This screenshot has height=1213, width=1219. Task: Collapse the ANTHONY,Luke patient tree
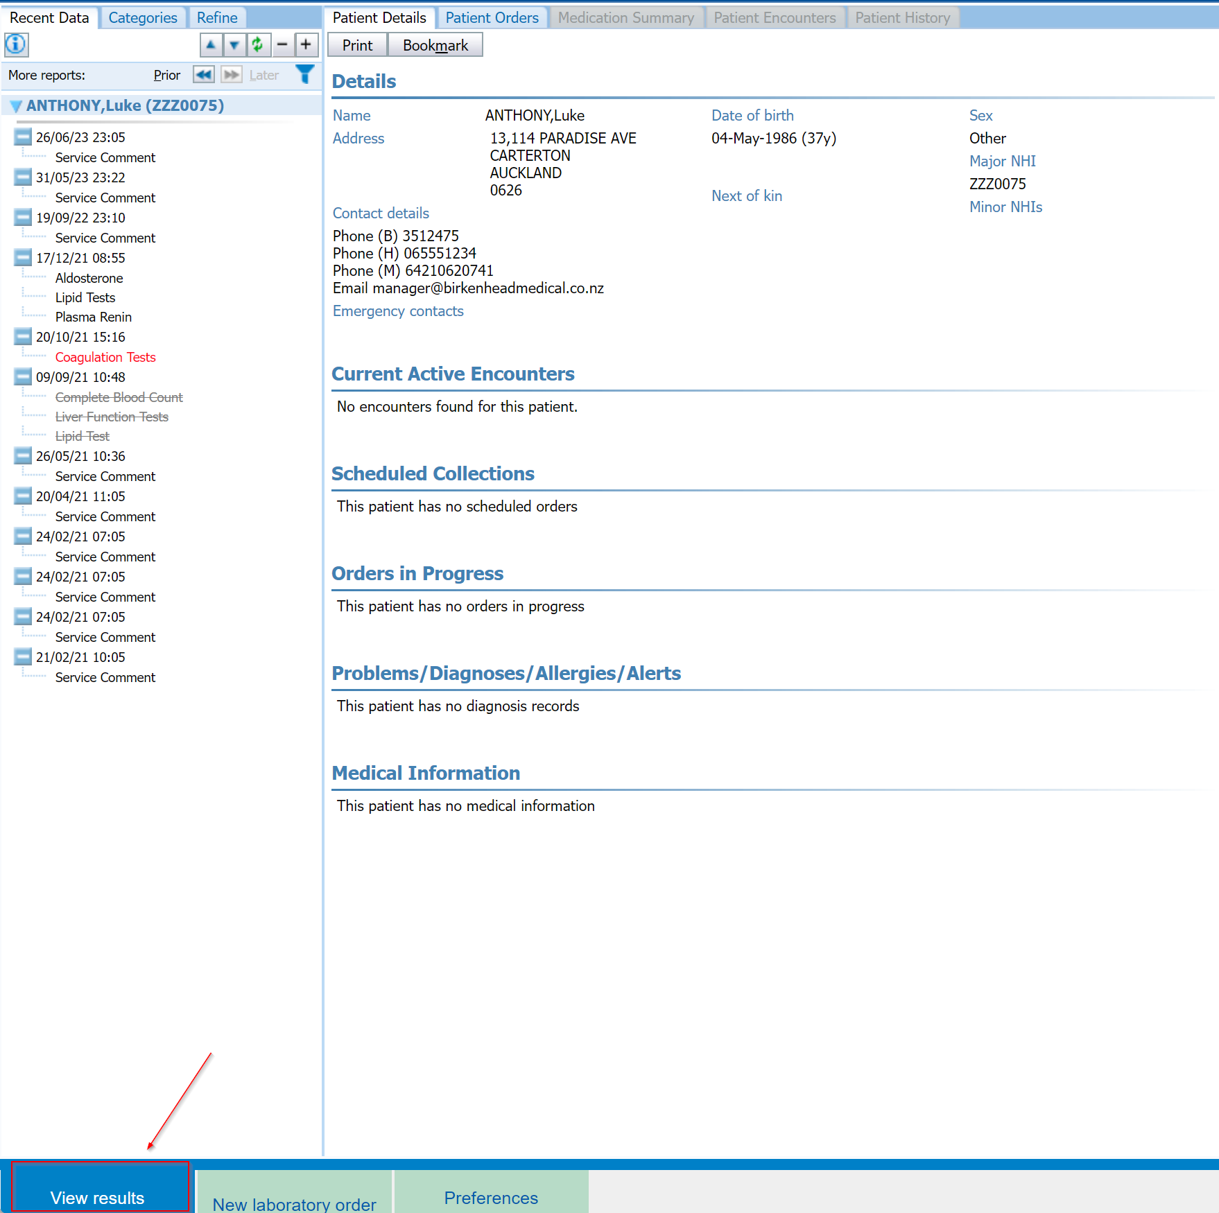[15, 105]
